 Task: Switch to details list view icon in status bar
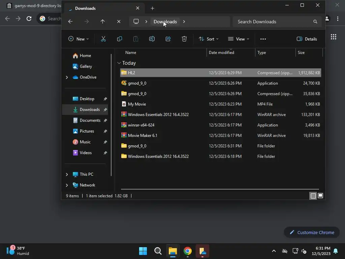click(x=313, y=196)
